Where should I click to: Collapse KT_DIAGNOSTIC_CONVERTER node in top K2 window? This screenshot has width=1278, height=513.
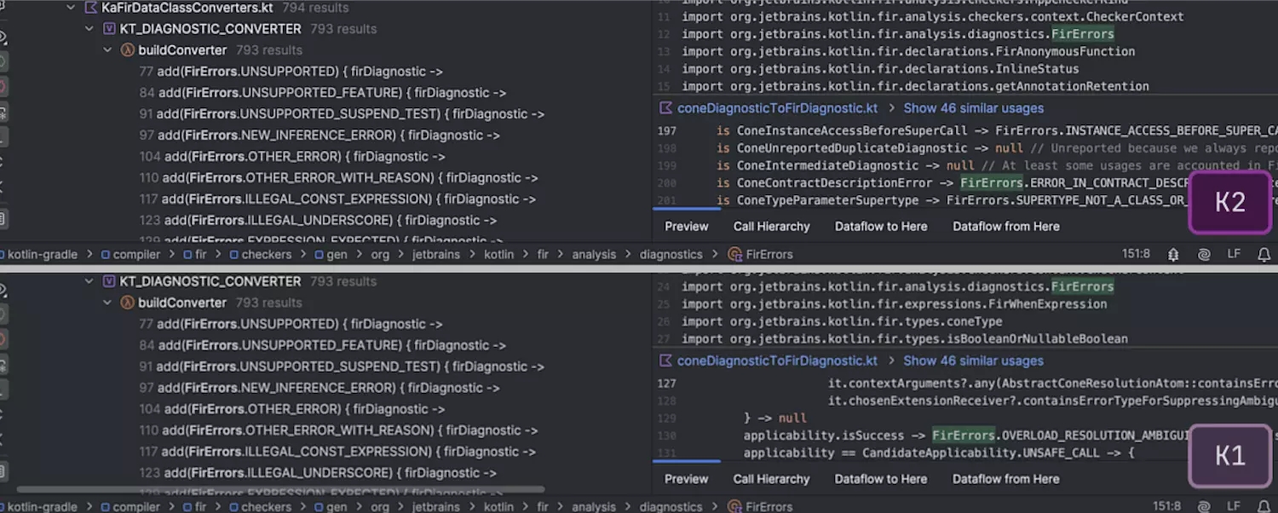pyautogui.click(x=89, y=29)
